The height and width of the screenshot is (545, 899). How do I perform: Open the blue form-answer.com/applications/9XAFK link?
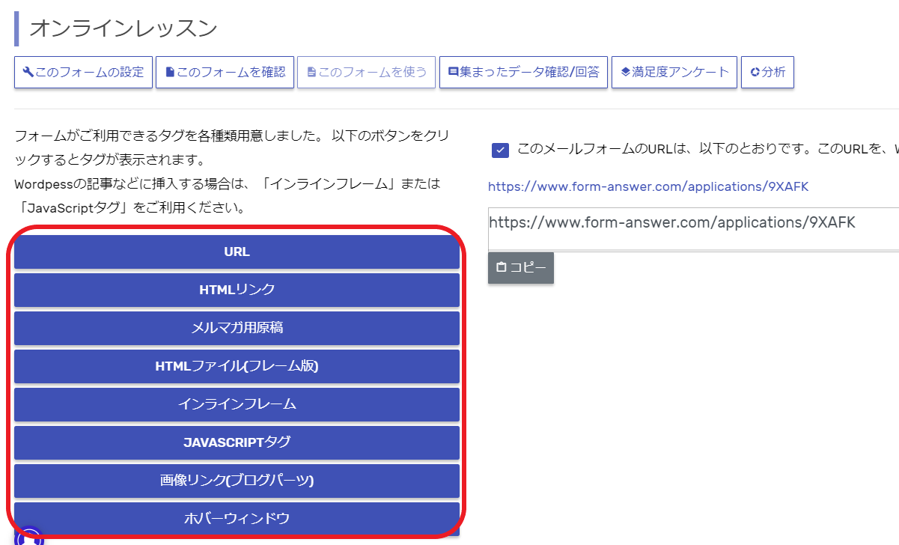[x=648, y=186]
